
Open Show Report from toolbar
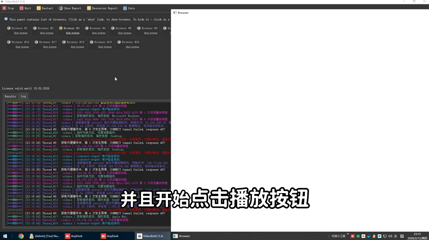click(70, 8)
